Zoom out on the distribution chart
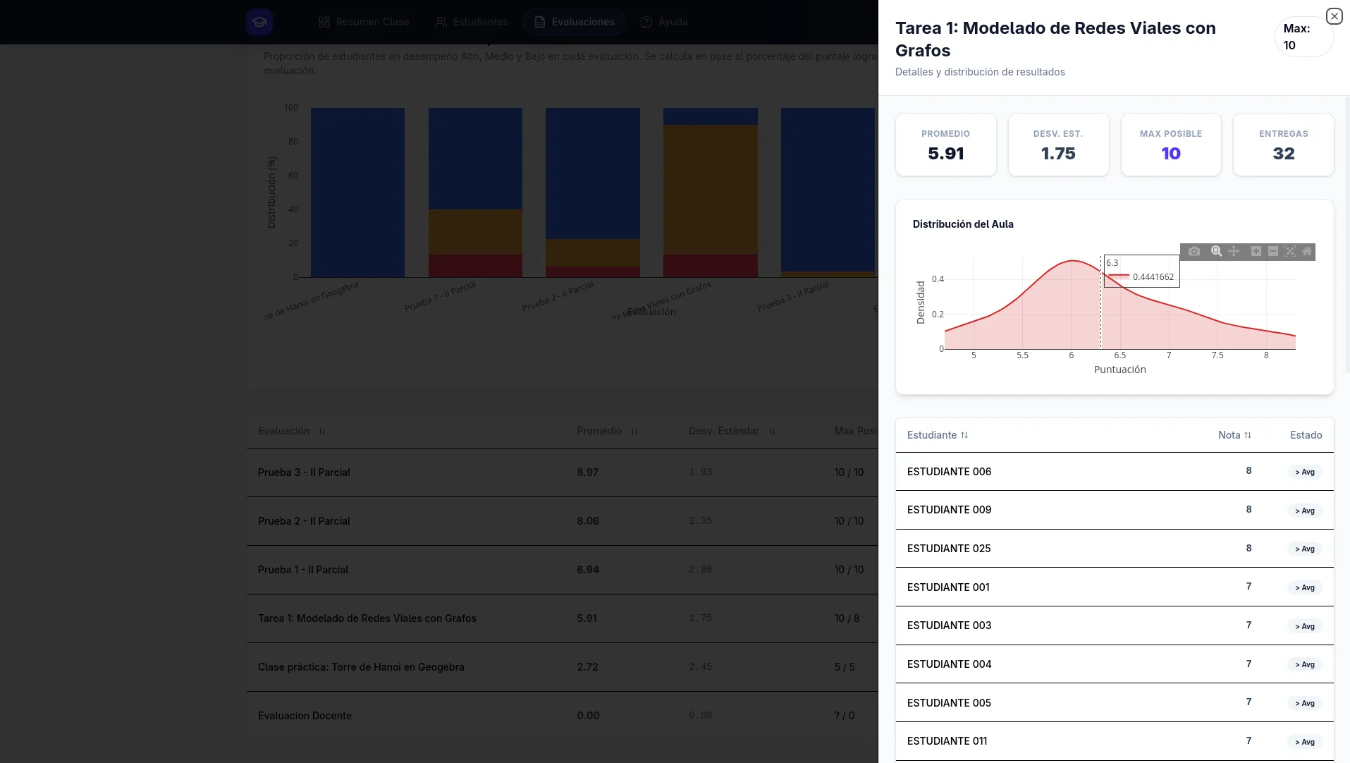Image resolution: width=1350 pixels, height=763 pixels. (x=1273, y=252)
